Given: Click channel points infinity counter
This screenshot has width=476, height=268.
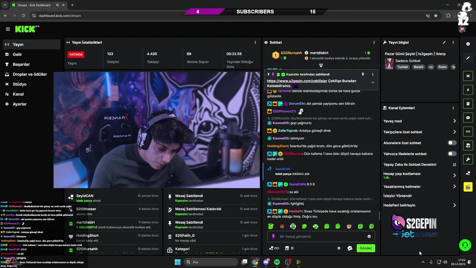Looking at the screenshot, I should [274, 248].
